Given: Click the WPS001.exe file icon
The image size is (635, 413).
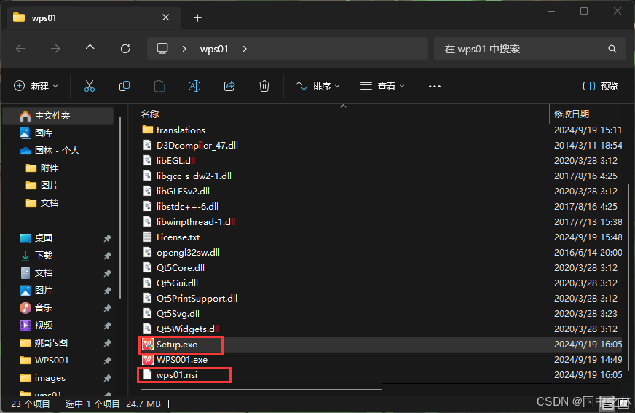Looking at the screenshot, I should click(148, 360).
